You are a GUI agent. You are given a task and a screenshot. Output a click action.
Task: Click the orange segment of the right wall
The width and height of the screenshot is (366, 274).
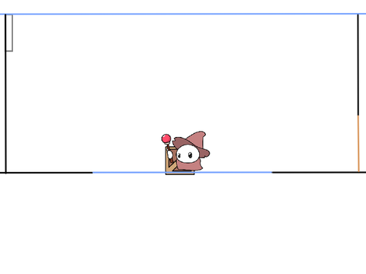358,144
